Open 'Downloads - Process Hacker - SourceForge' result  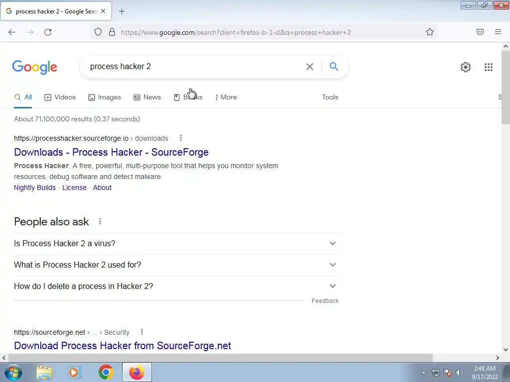coord(111,152)
